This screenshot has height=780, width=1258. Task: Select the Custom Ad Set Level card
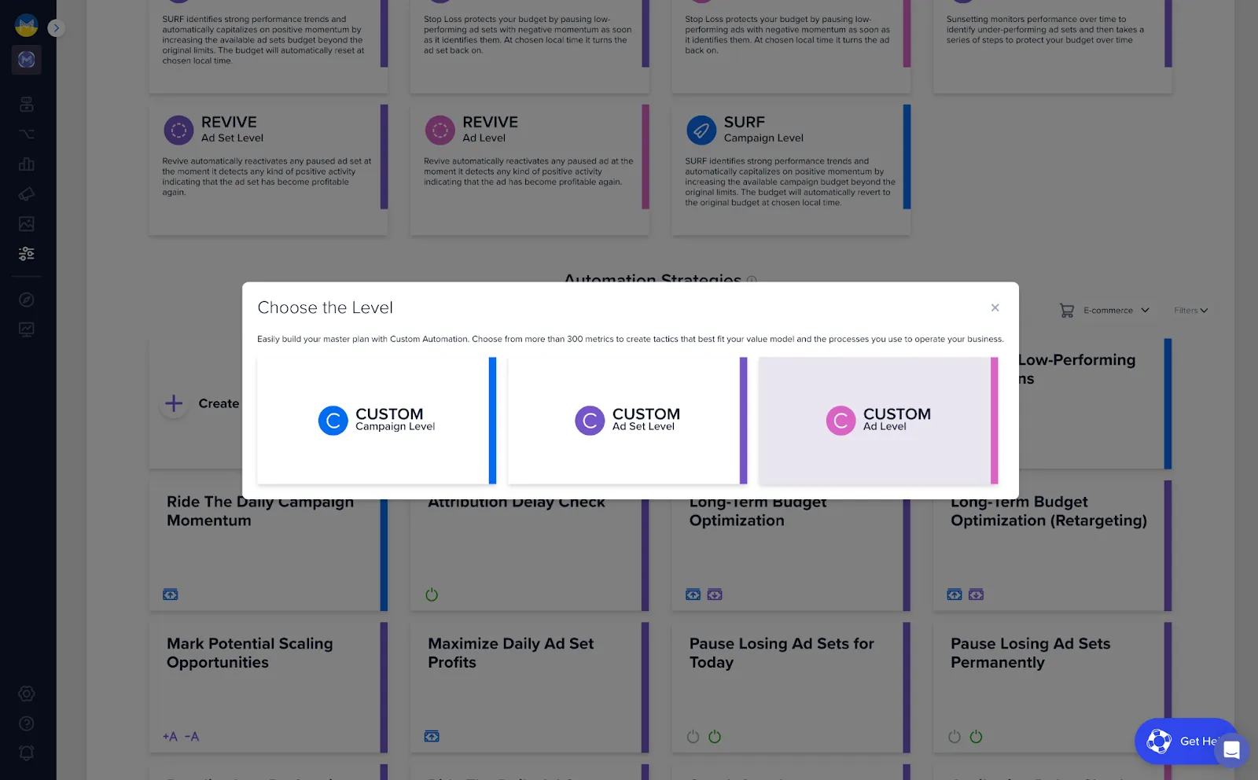(x=627, y=421)
